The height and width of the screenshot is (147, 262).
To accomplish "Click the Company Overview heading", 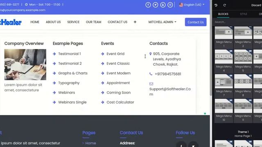I will click(24, 44).
